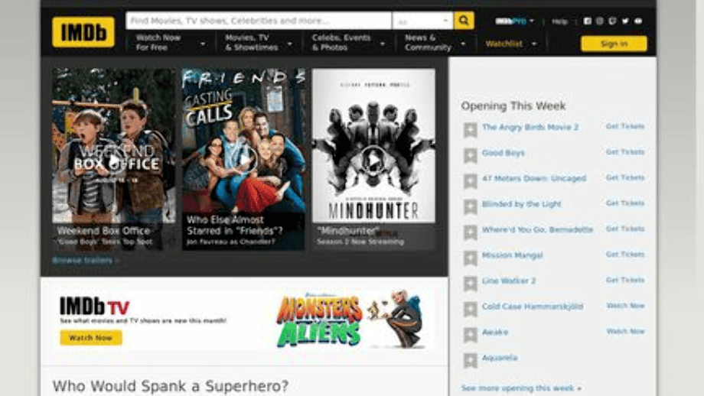Open The Angry Birds Movie 2 title link
Image resolution: width=704 pixels, height=396 pixels.
530,127
